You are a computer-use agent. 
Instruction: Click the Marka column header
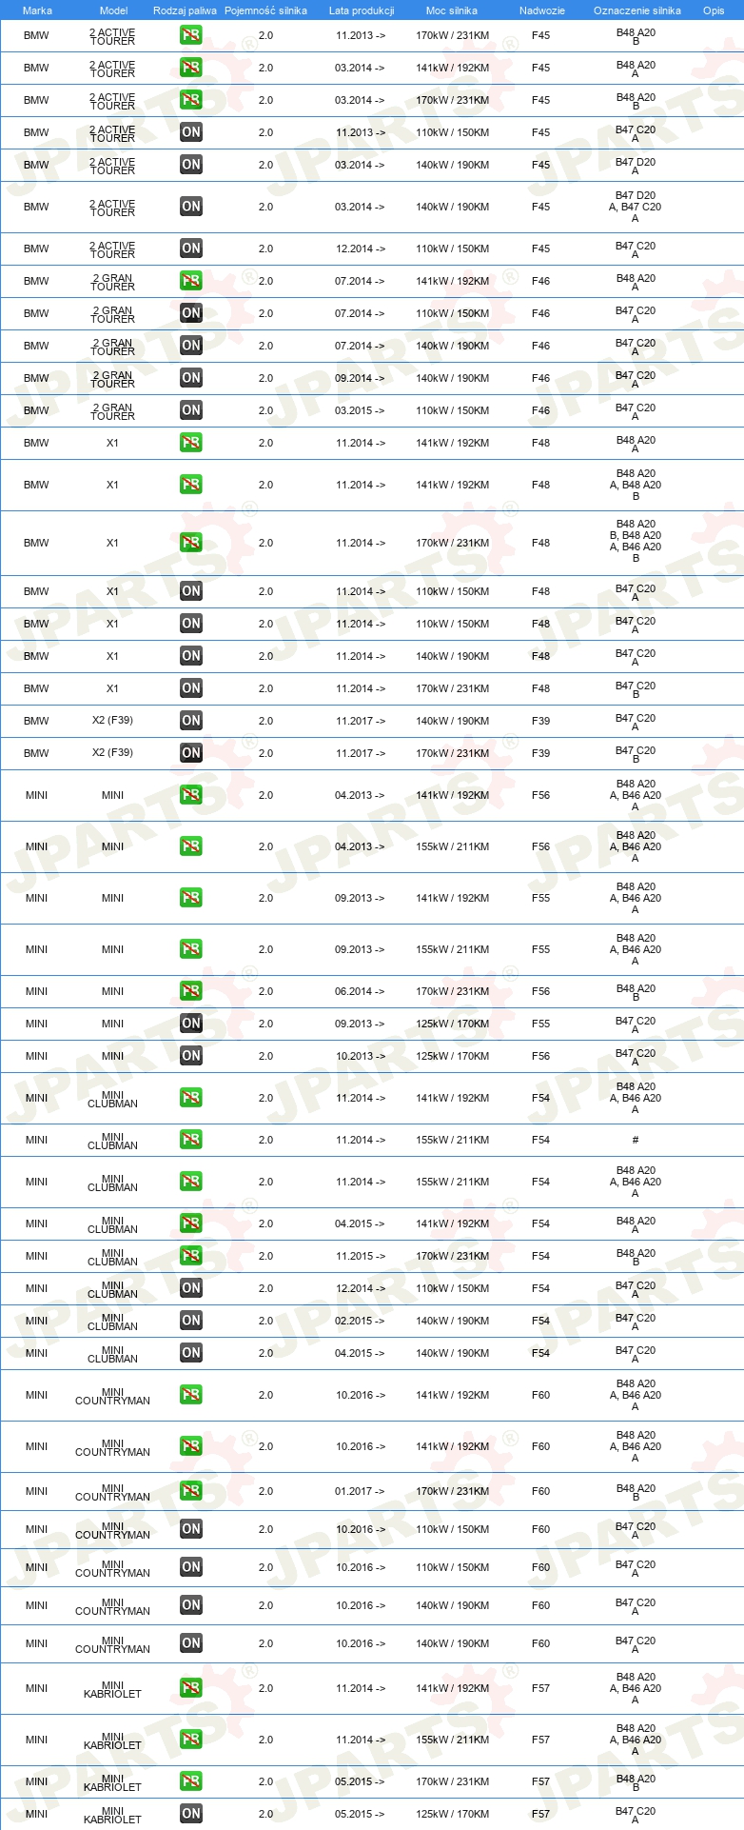[x=37, y=10]
